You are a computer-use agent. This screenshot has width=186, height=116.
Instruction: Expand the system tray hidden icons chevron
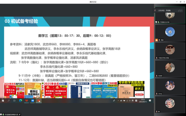[x=118, y=100]
